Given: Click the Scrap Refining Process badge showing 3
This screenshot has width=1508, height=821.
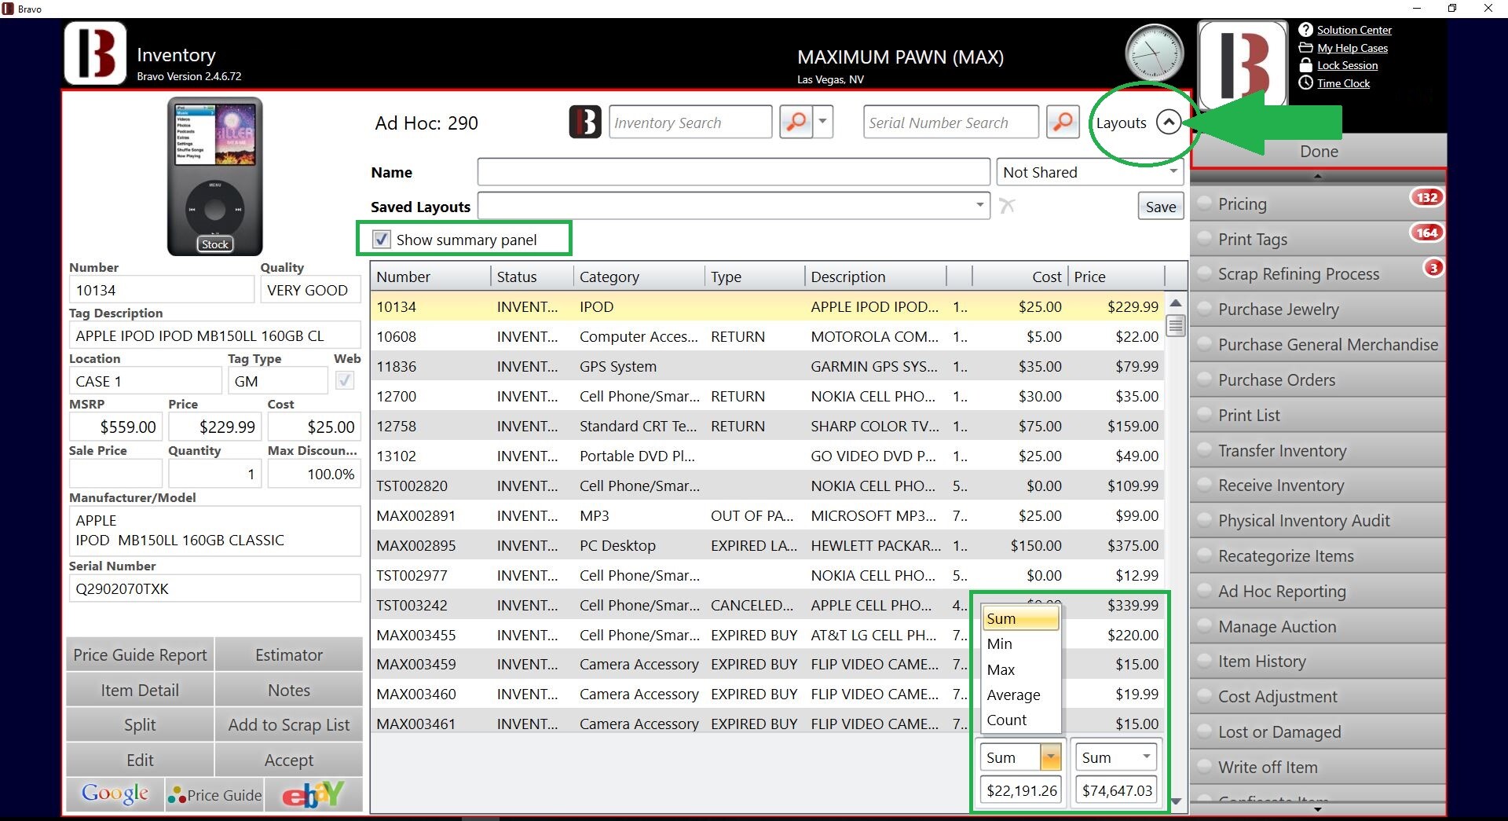Looking at the screenshot, I should tap(1433, 268).
